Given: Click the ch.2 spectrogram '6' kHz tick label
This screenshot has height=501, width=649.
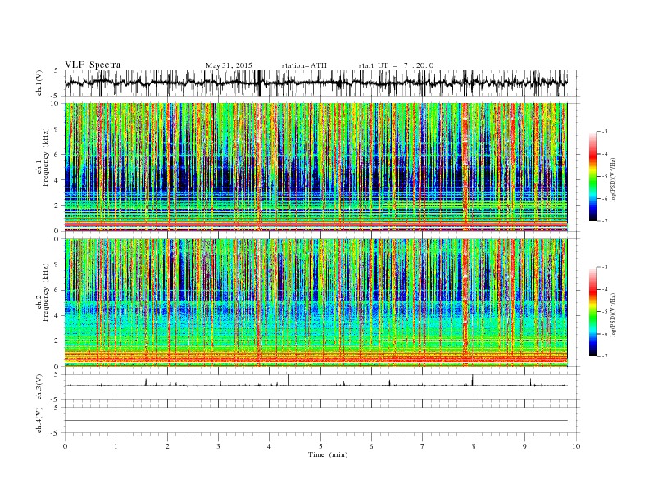Looking at the screenshot, I should [x=57, y=290].
